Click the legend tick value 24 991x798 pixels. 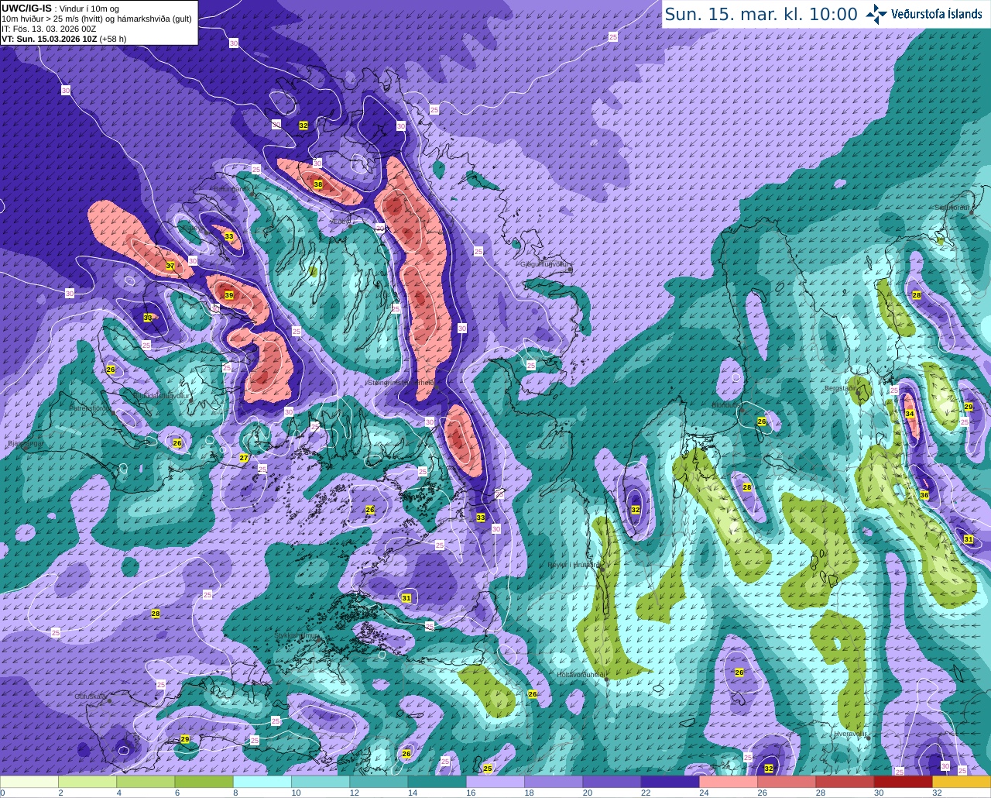[x=704, y=793]
